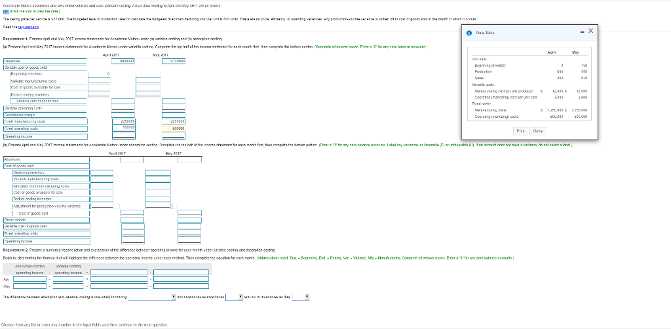Select May variable-costing operating income field
The image size is (671, 329).
(x=67, y=286)
